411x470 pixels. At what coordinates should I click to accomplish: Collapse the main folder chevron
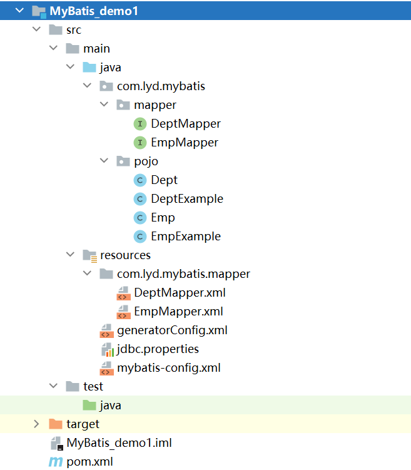pyautogui.click(x=53, y=48)
